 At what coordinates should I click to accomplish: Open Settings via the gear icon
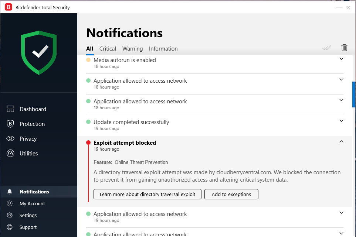coord(10,216)
